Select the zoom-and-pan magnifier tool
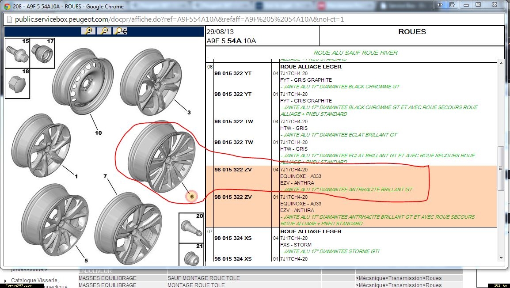 (121, 31)
